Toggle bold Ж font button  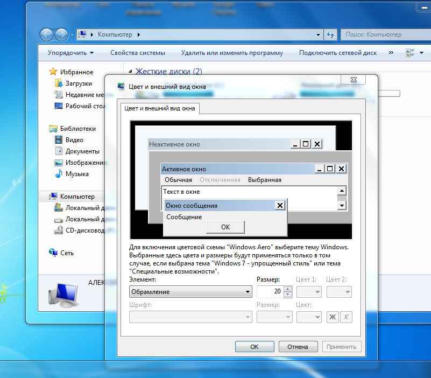tap(333, 317)
